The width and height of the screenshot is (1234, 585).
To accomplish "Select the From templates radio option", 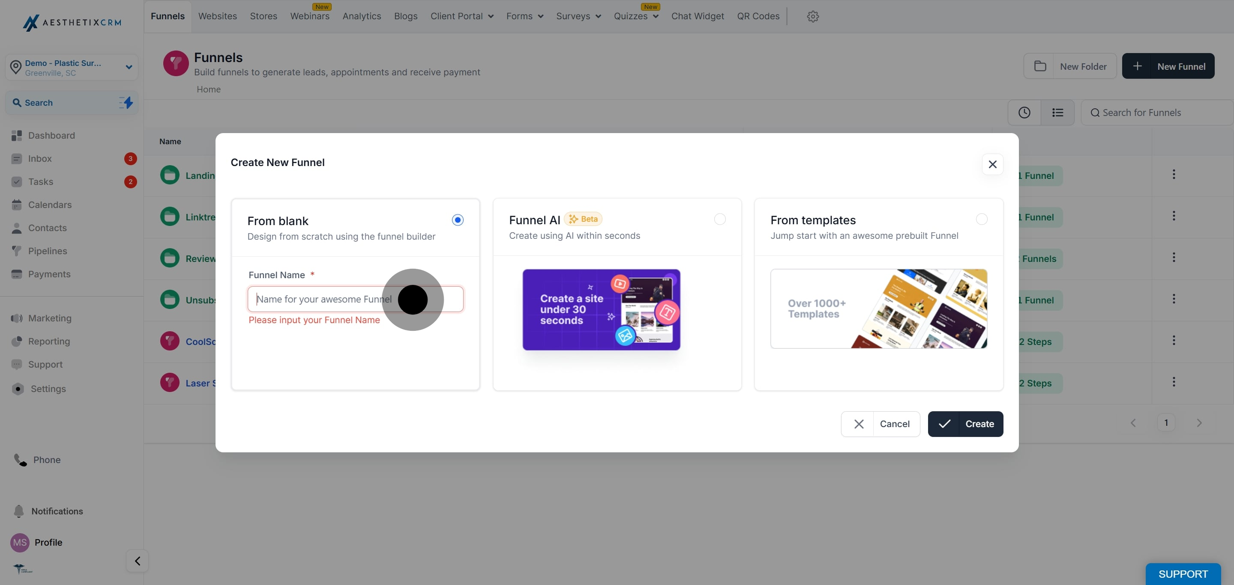I will [981, 219].
